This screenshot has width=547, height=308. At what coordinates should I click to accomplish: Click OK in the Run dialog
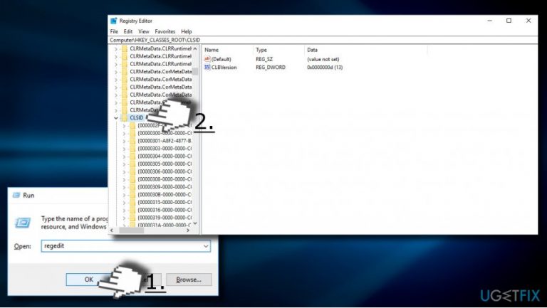tap(88, 280)
